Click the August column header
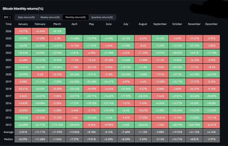The width and height of the screenshot is (228, 146). [x=143, y=24]
